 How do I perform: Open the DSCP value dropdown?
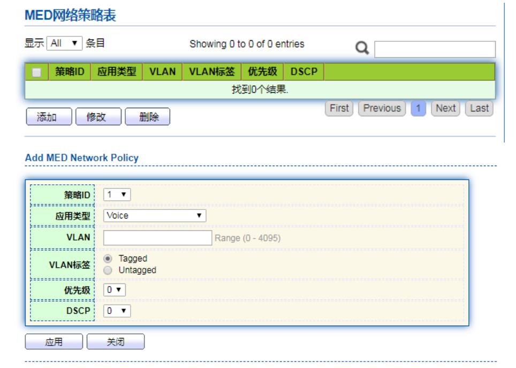(x=117, y=311)
